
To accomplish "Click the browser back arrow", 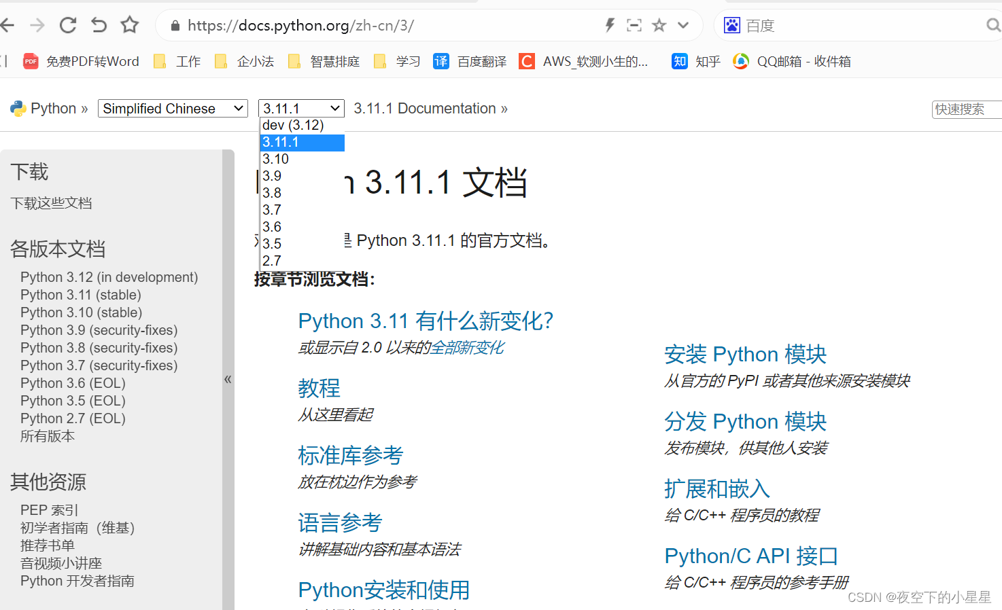I will tap(7, 26).
